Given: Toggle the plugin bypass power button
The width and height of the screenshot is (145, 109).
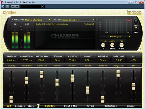Looking at the screenshot, I should point(3,6).
